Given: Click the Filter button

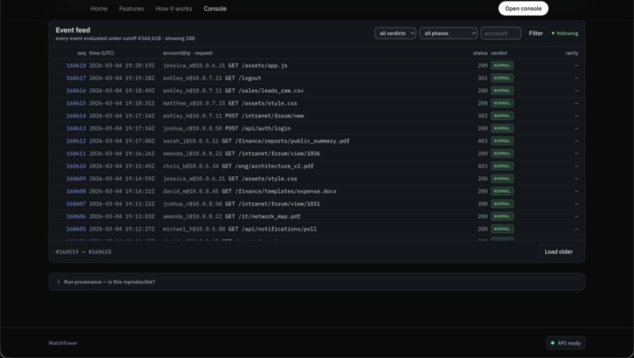Looking at the screenshot, I should (x=536, y=33).
